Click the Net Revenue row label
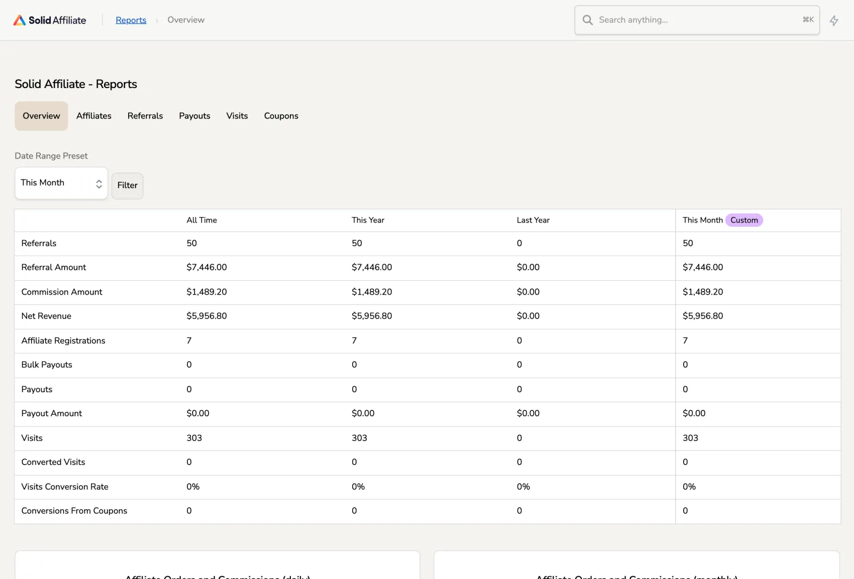Screen dimensions: 854x579 46,316
